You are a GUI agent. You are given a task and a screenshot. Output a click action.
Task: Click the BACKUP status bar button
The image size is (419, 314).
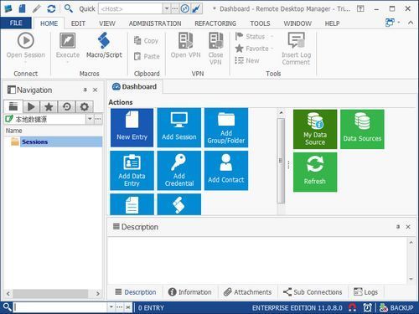tap(396, 307)
